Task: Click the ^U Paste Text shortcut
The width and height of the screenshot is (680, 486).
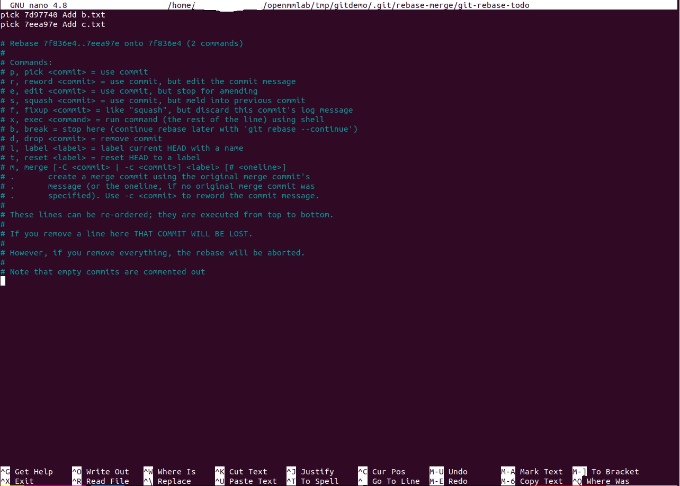Action: click(246, 481)
